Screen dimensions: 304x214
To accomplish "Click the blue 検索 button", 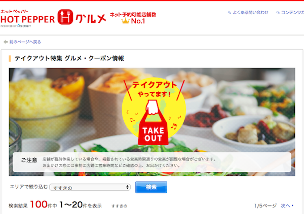I will pyautogui.click(x=151, y=187).
